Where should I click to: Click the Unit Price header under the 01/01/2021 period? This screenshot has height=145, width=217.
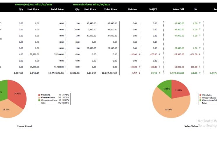pyautogui.click(x=33, y=9)
